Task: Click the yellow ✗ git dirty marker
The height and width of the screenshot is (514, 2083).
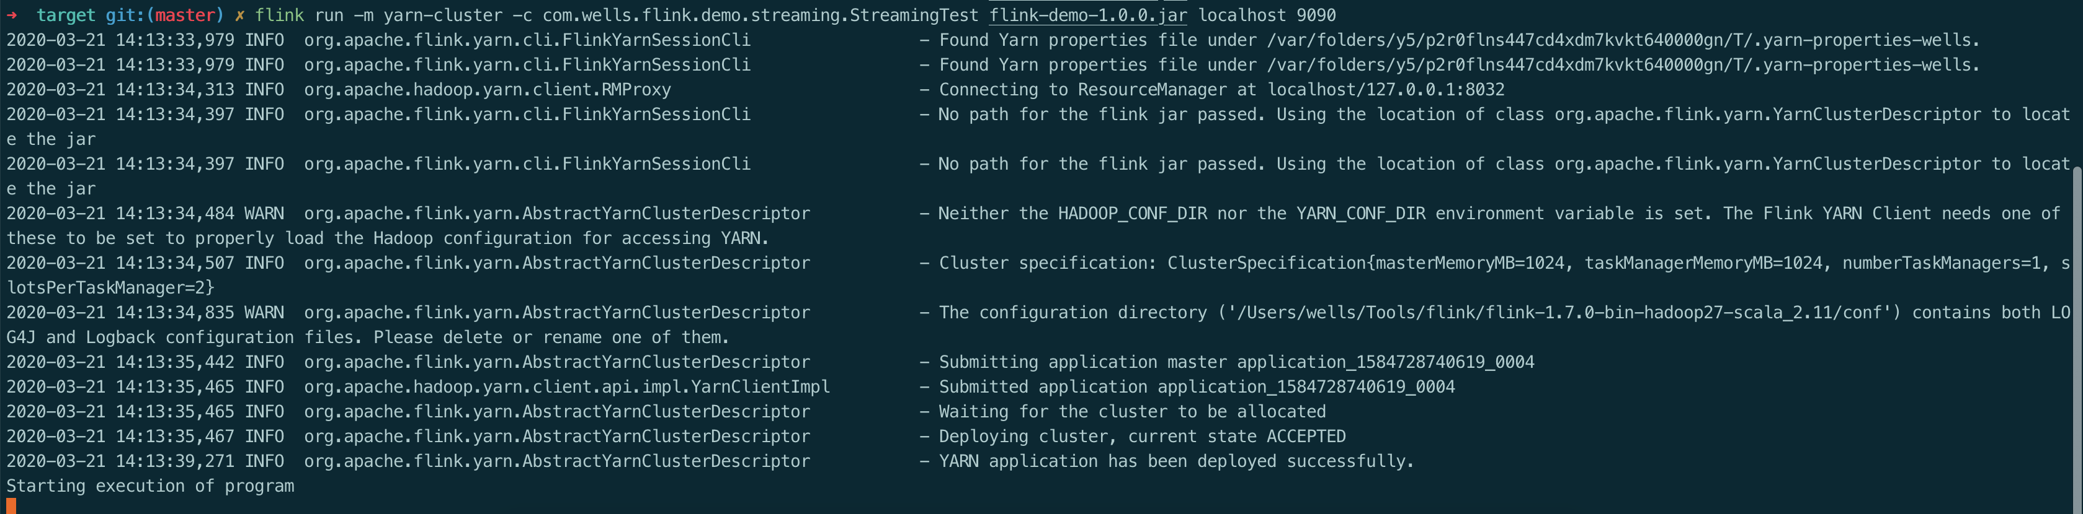Action: 240,15
